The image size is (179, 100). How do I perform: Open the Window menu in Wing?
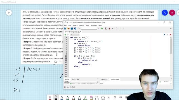click(94, 25)
